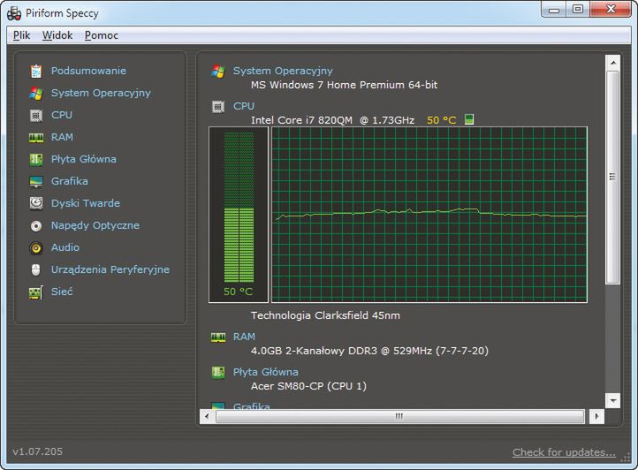638x470 pixels.
Task: Open the Plik menu
Action: point(22,35)
